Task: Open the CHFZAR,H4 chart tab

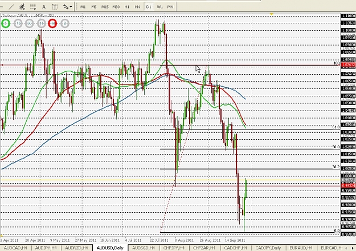Action: [x=204, y=248]
